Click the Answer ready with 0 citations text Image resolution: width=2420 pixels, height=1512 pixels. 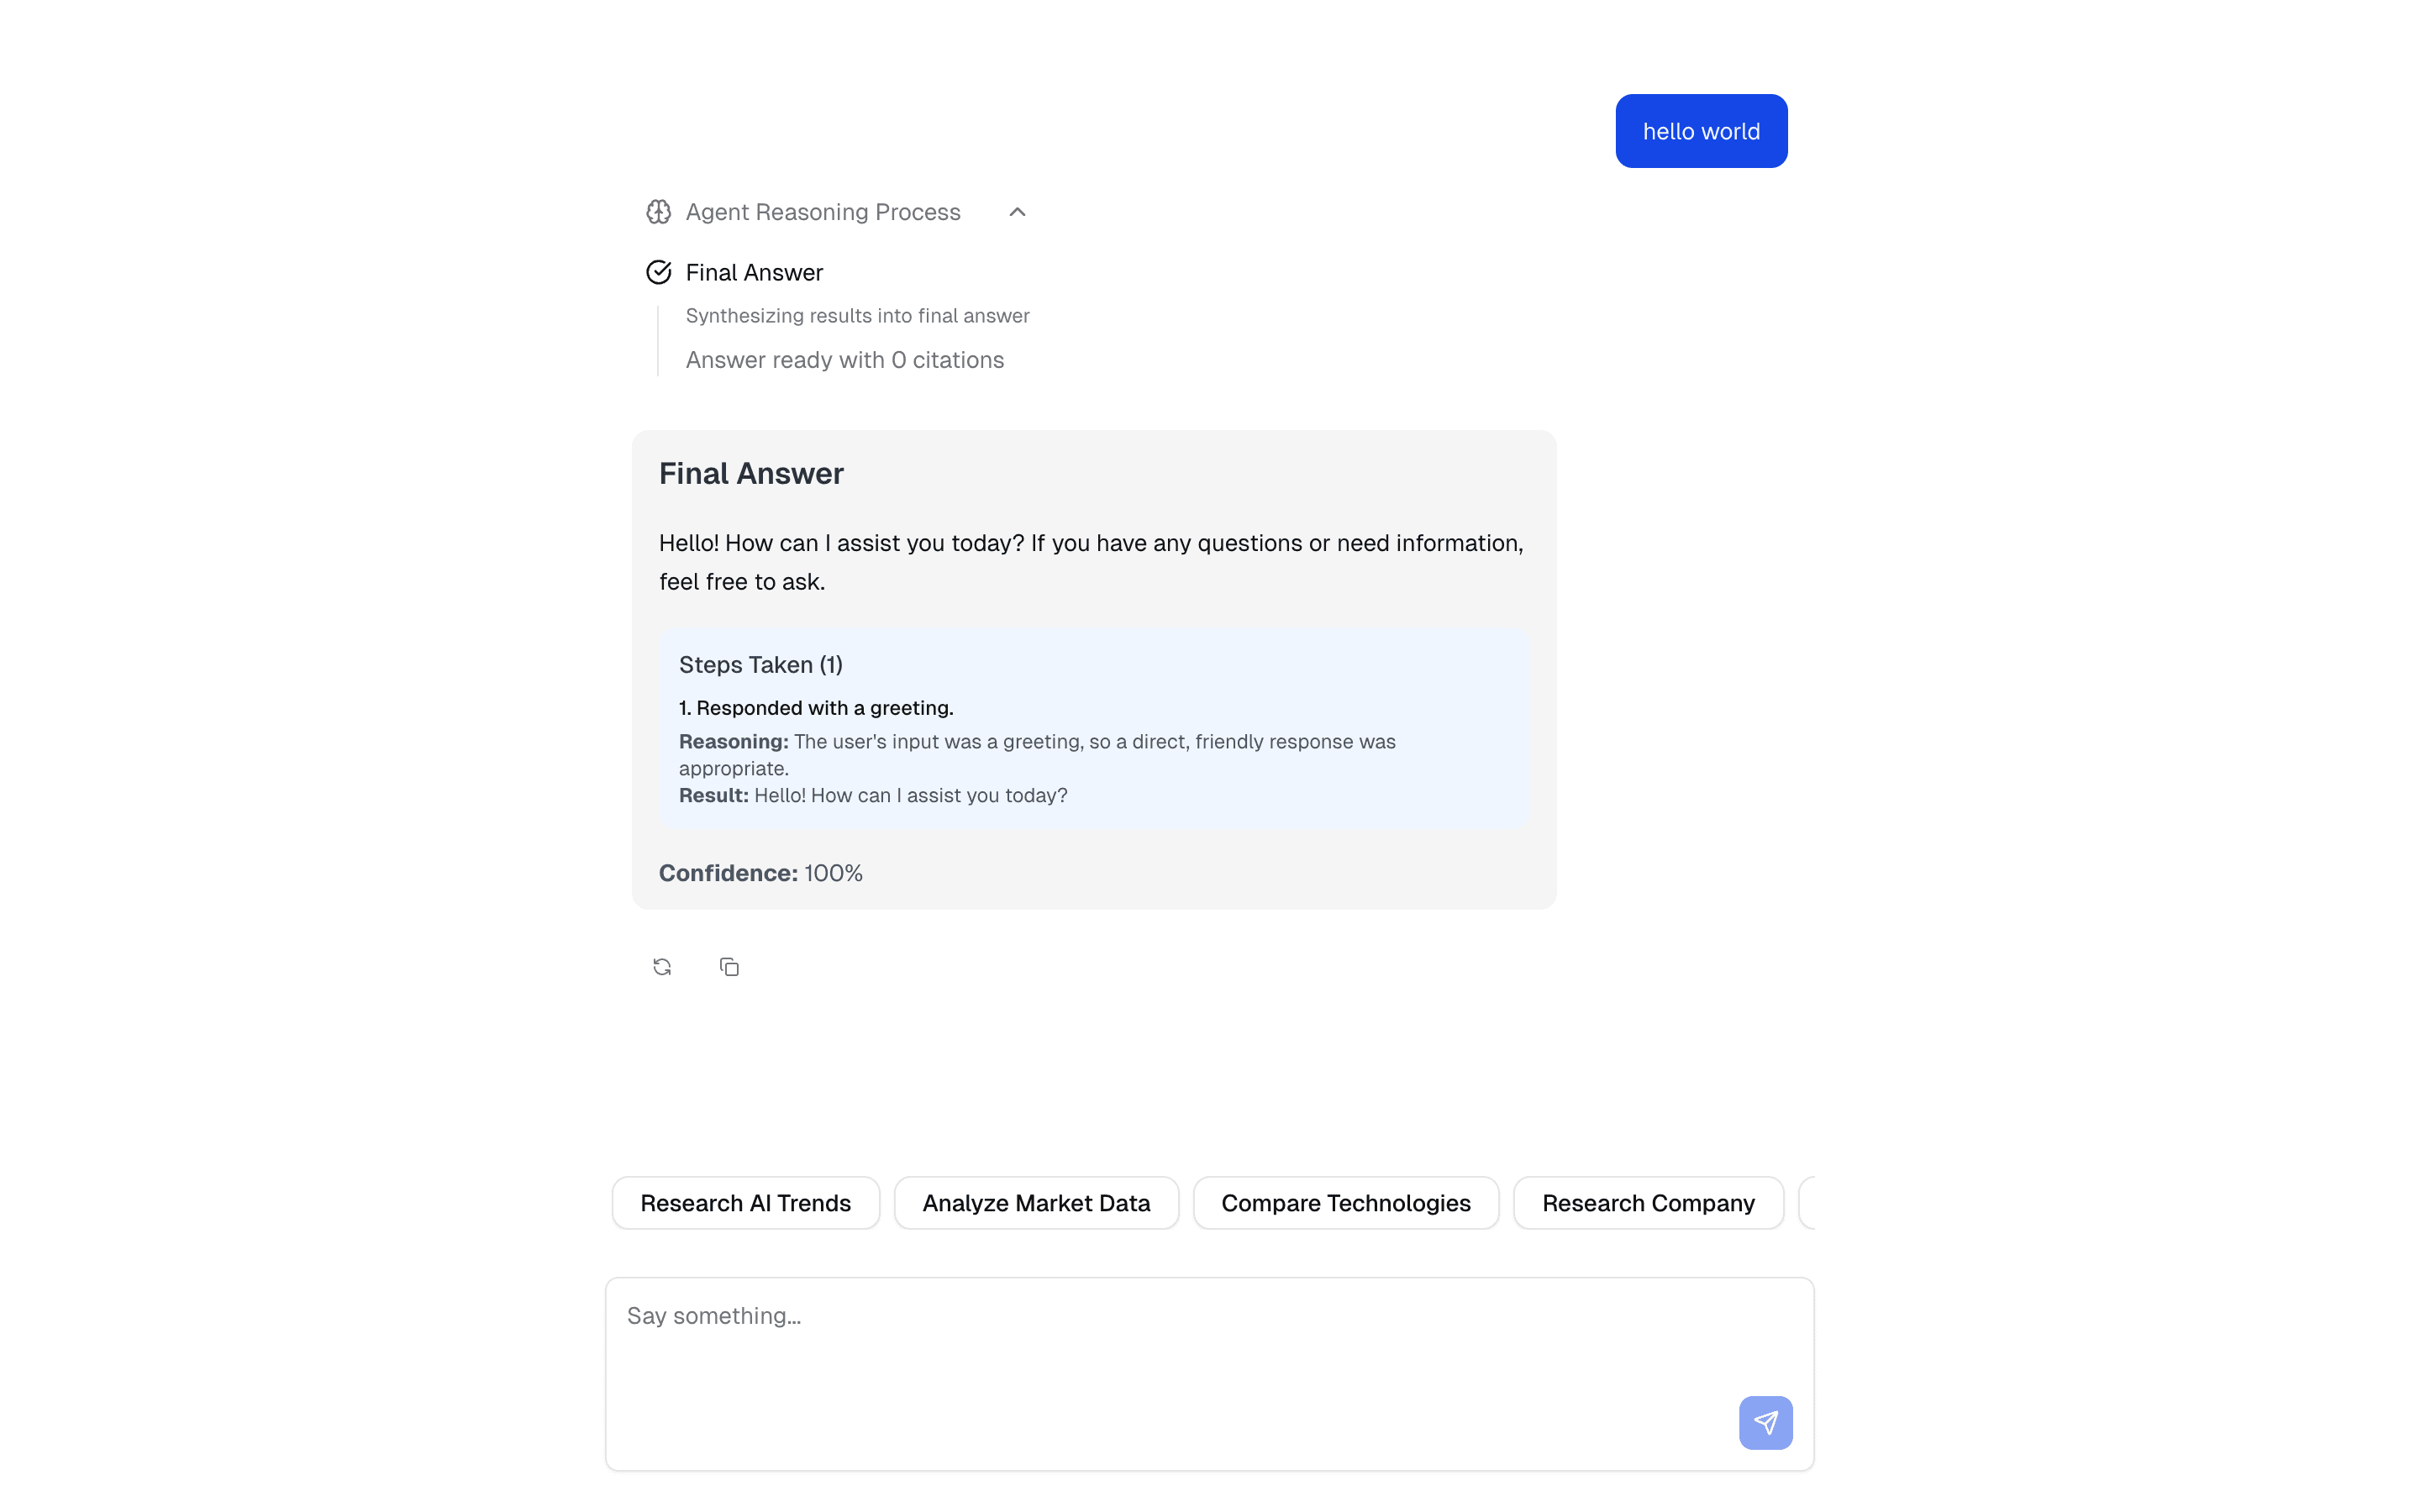click(x=844, y=360)
